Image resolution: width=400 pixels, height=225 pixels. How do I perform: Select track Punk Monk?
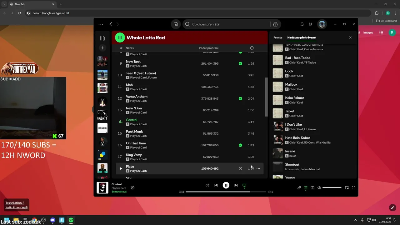click(x=190, y=133)
